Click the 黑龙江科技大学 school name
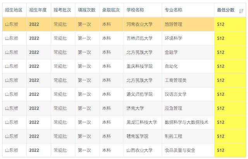Image resolution: width=248 pixels, height=159 pixels. (x=142, y=122)
